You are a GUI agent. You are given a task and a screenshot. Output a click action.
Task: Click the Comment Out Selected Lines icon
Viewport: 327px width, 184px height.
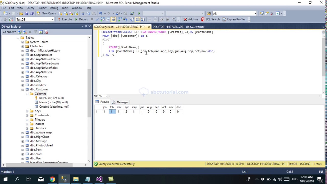coord(150,19)
